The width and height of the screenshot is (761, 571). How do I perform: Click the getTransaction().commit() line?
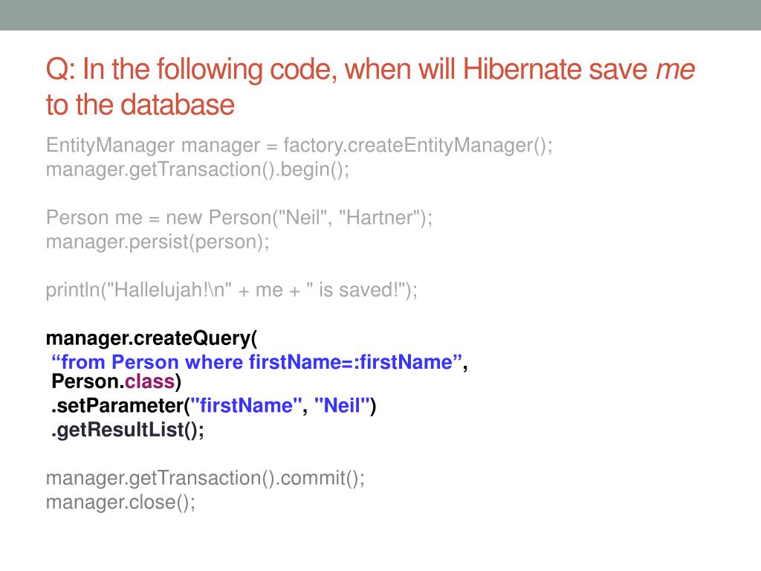pyautogui.click(x=206, y=478)
